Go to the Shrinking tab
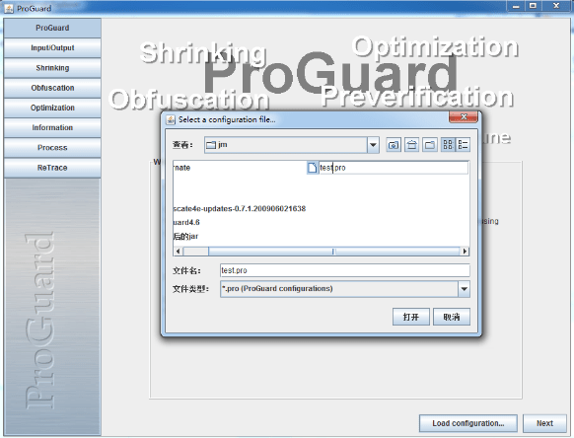 click(x=52, y=68)
